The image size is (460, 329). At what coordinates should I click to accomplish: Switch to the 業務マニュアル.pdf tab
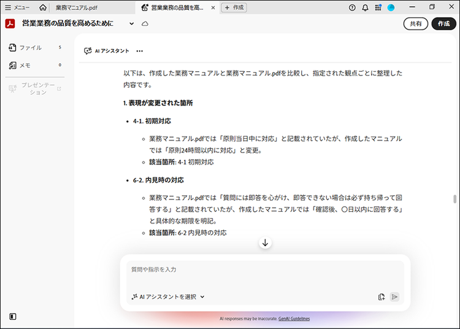tap(77, 7)
